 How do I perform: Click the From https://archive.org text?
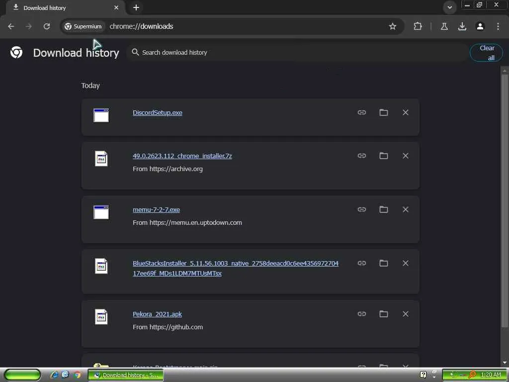point(168,169)
